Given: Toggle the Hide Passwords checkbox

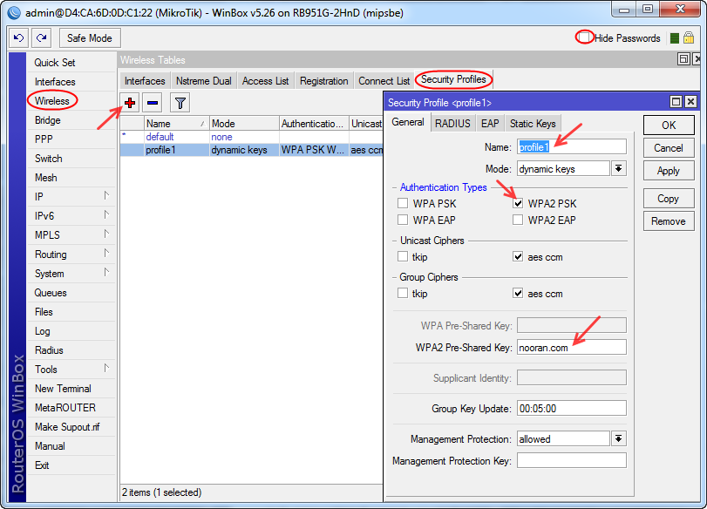Looking at the screenshot, I should coord(584,37).
